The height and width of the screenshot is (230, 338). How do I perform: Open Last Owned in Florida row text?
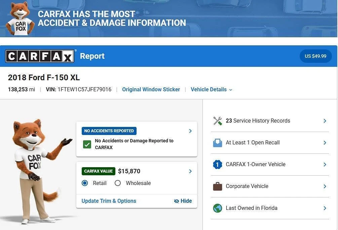[252, 208]
